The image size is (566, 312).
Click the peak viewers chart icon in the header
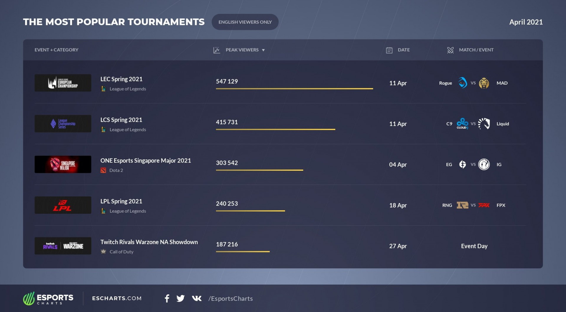tap(216, 50)
